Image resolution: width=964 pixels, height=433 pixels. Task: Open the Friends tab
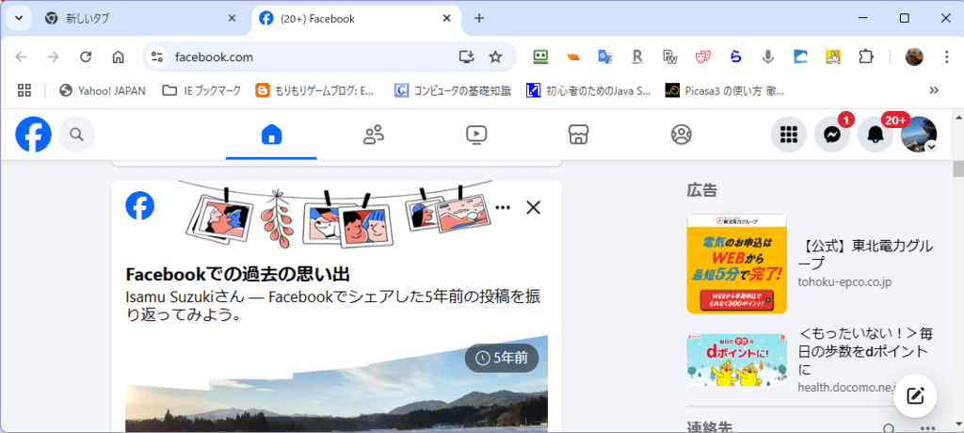coord(373,135)
